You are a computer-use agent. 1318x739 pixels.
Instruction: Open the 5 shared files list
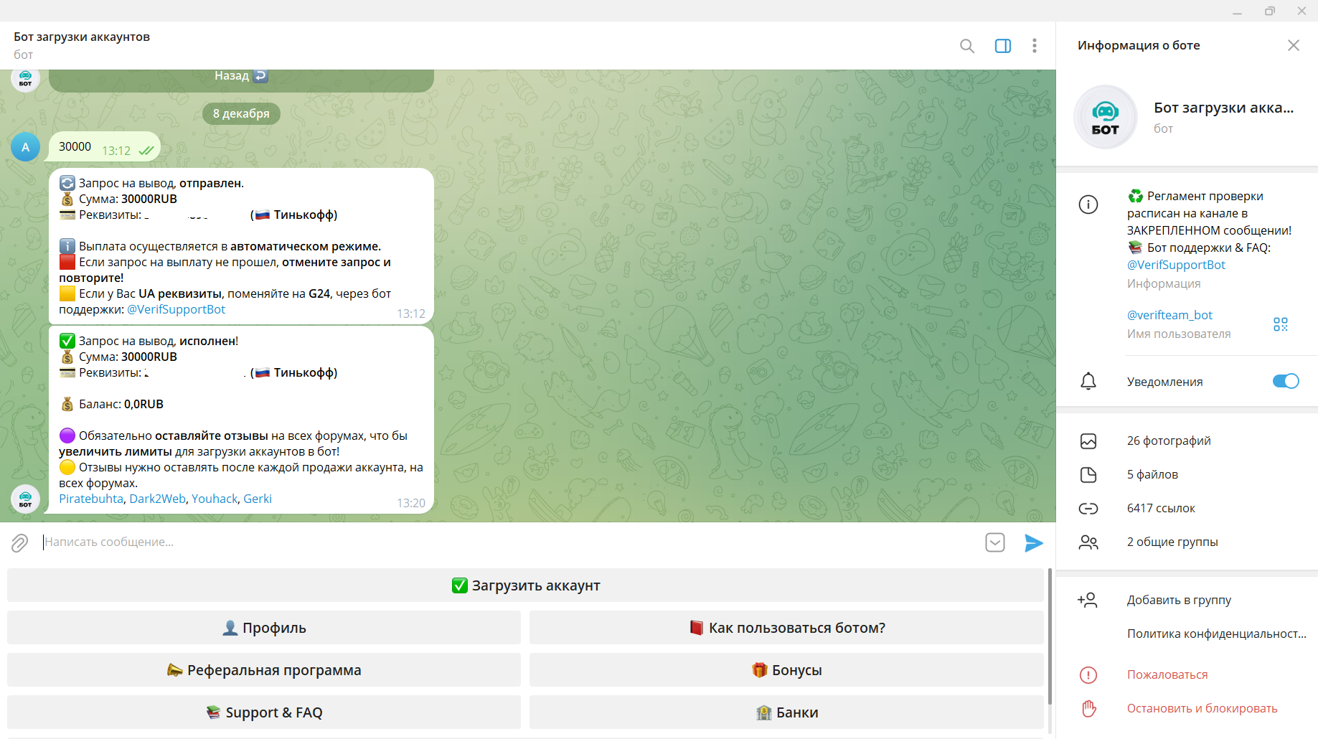tap(1152, 474)
